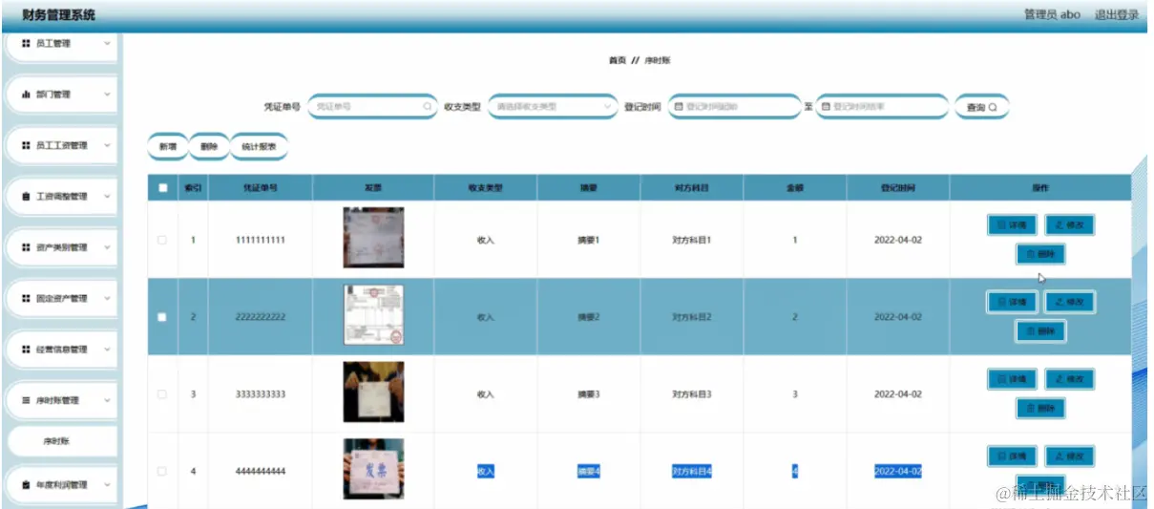The width and height of the screenshot is (1154, 509).
Task: Click the 员工工资管理 grid icon
Action: point(26,145)
